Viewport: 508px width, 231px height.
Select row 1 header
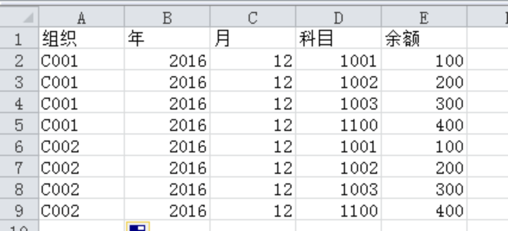pos(19,38)
